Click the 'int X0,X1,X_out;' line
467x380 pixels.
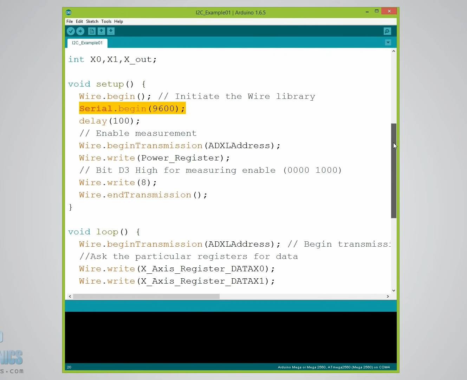click(112, 59)
